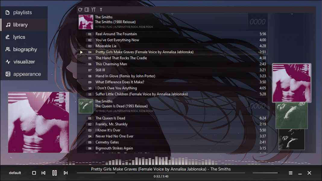Select the green Queen Is Dead cover in coverflow
This screenshot has height=181, width=322.
pyautogui.click(x=292, y=116)
